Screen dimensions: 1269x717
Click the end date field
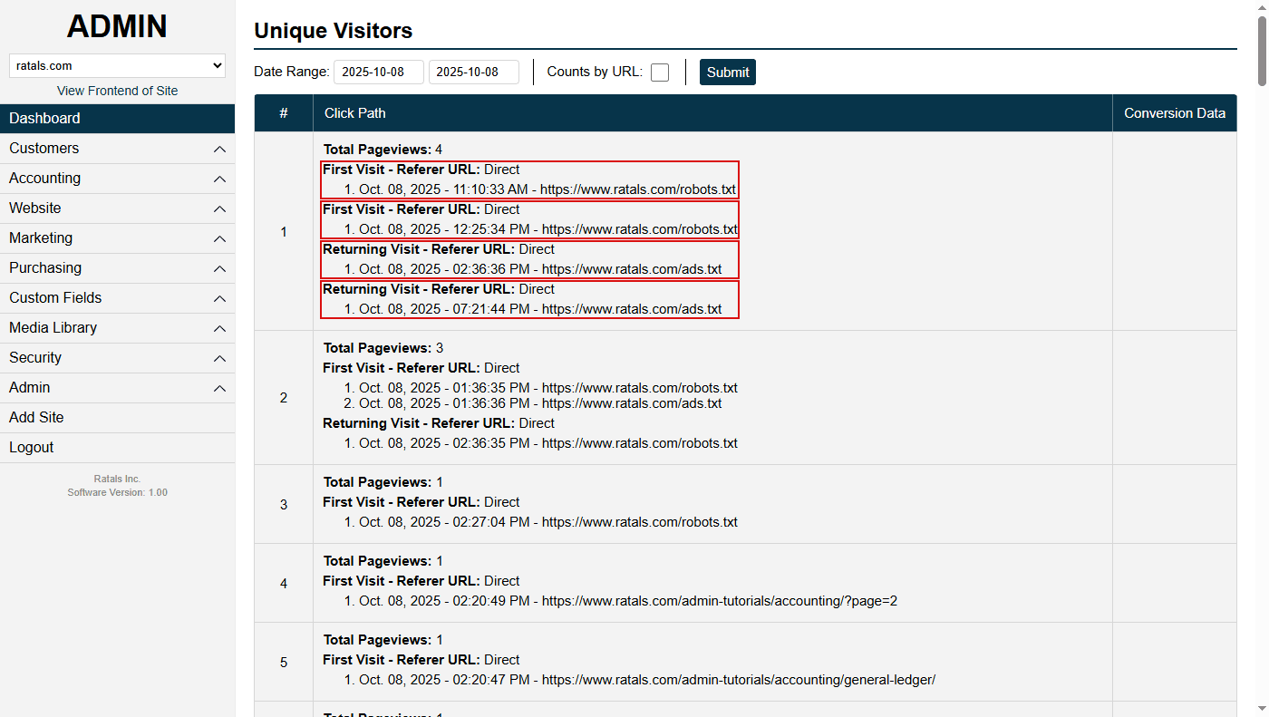click(x=473, y=72)
